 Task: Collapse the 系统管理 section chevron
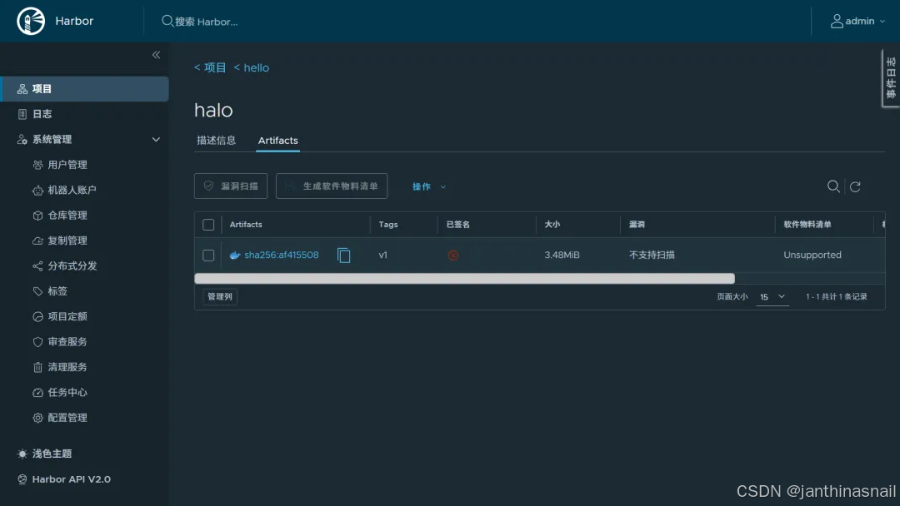(x=156, y=139)
